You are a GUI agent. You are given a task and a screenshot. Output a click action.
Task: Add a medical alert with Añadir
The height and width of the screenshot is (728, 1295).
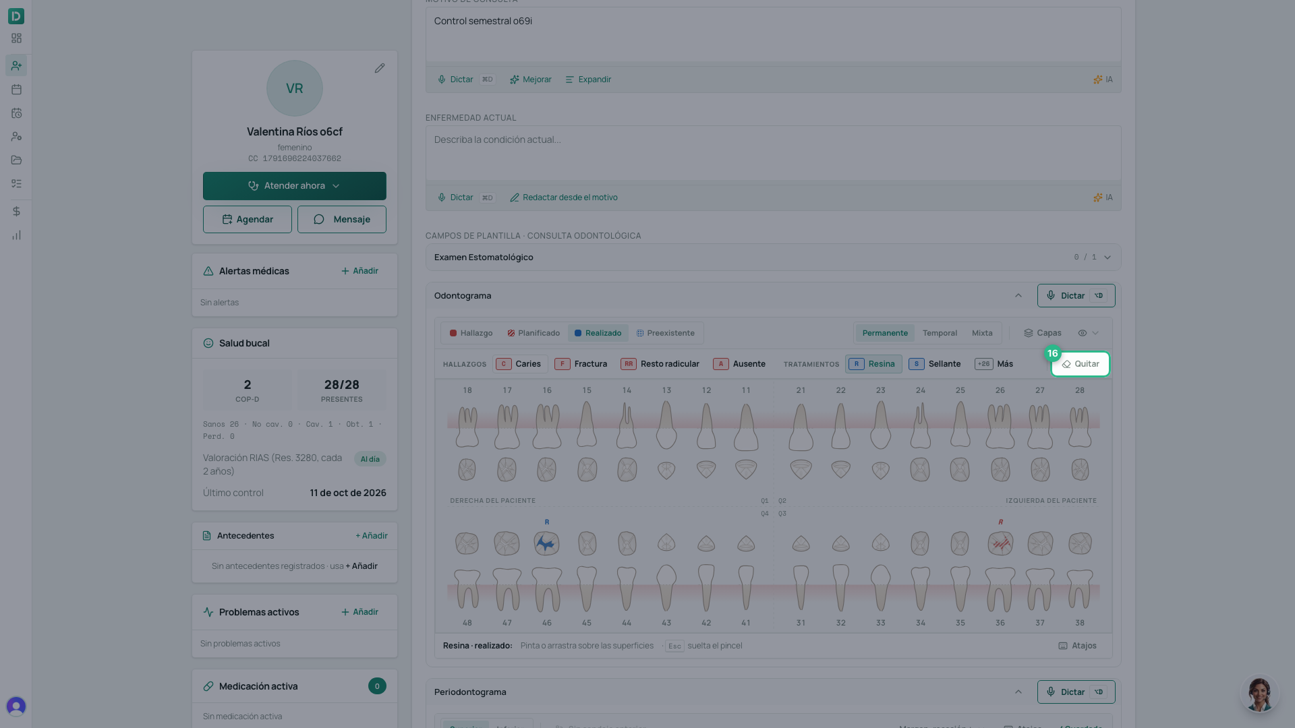(359, 271)
